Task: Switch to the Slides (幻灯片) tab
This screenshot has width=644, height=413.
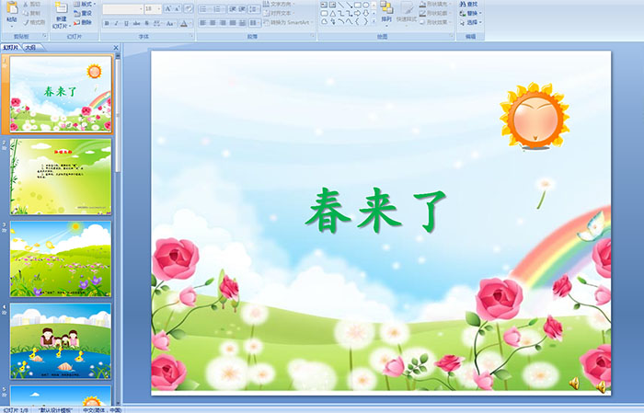Action: pos(11,48)
